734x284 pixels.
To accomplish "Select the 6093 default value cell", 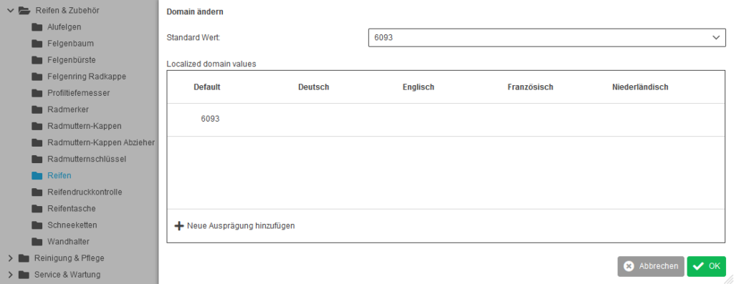I will (x=210, y=119).
